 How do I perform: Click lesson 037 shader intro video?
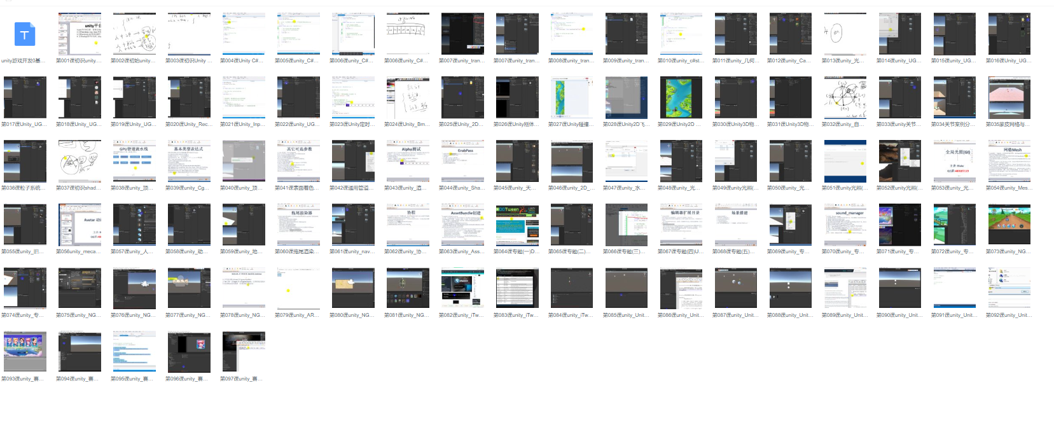80,162
